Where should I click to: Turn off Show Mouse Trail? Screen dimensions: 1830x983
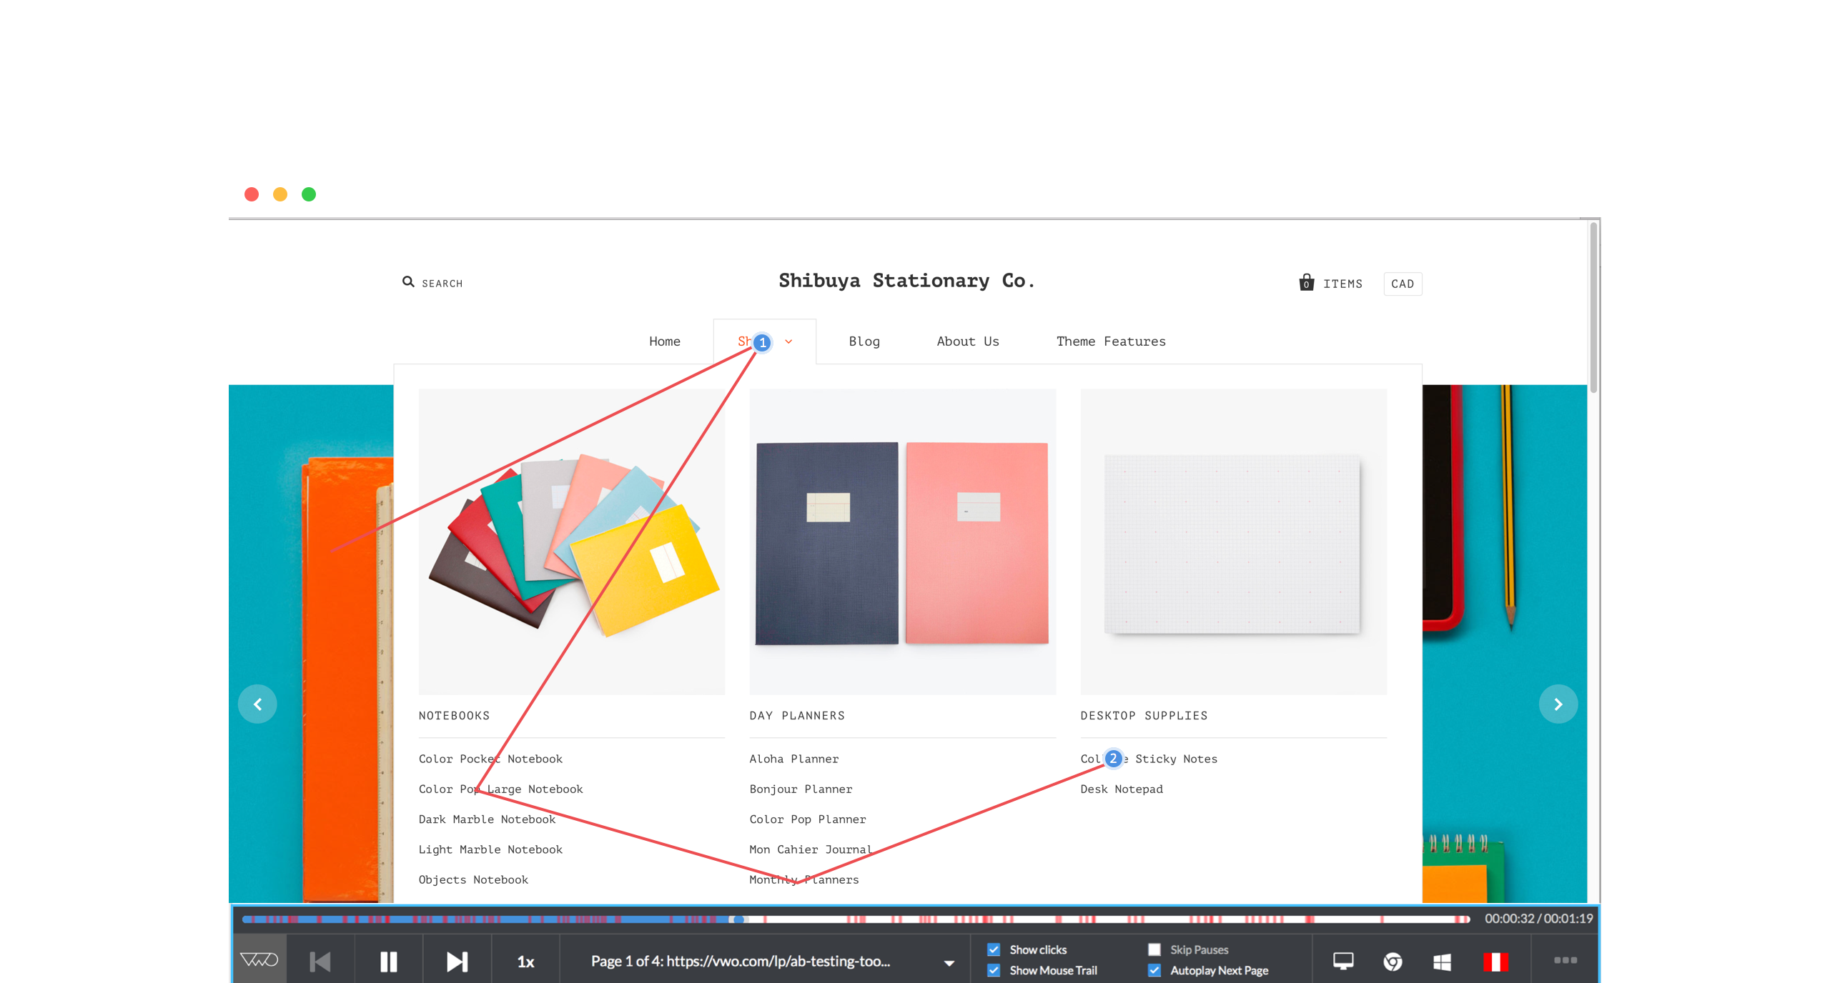click(994, 970)
